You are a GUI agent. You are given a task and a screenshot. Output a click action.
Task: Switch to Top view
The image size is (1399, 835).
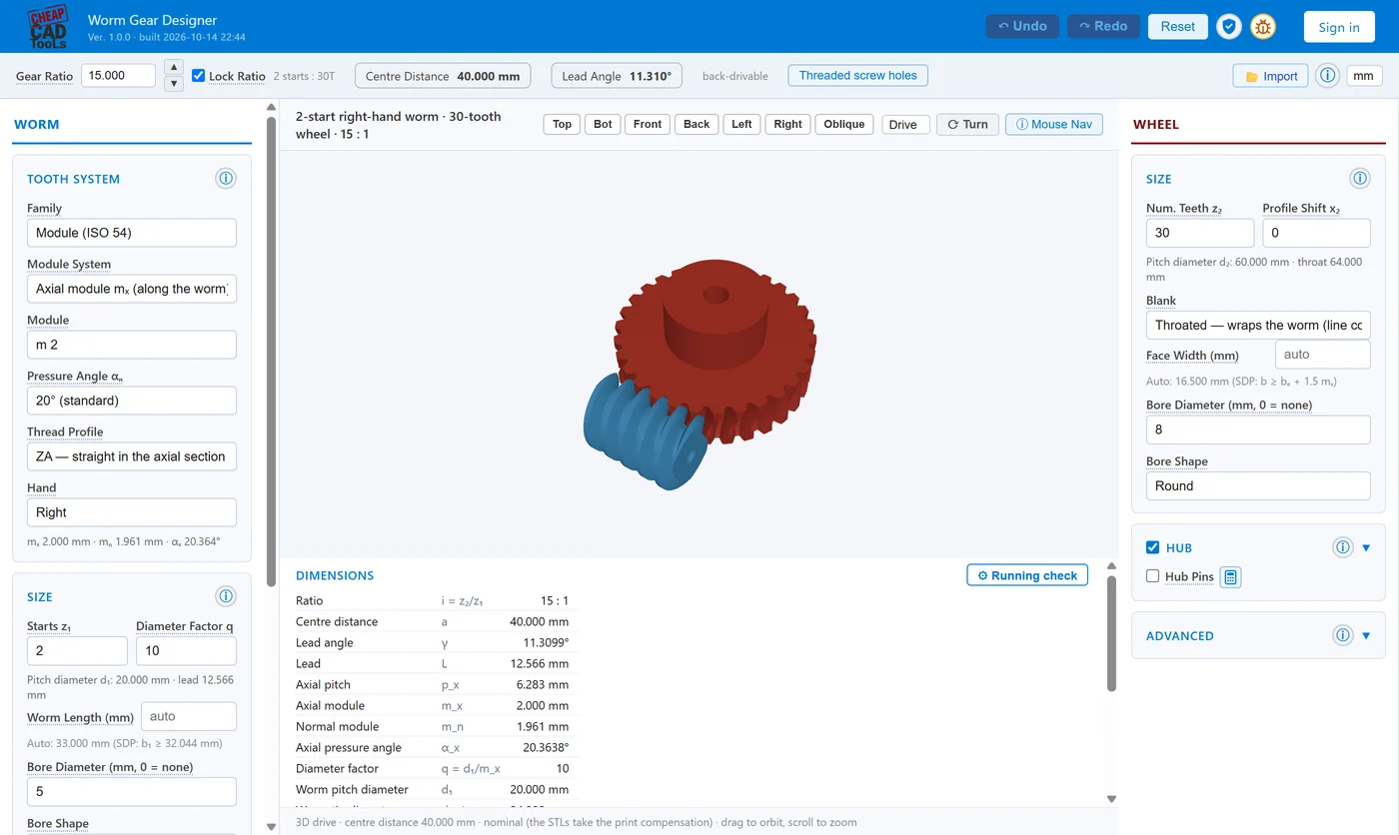tap(562, 125)
